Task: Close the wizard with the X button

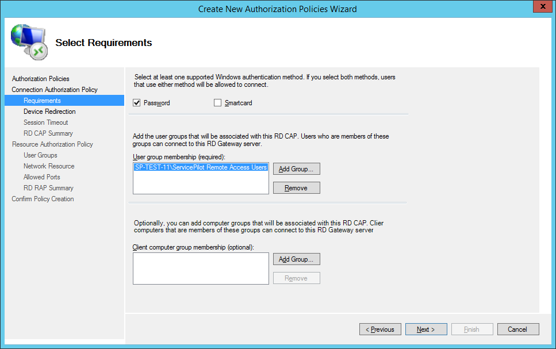Action: click(540, 7)
